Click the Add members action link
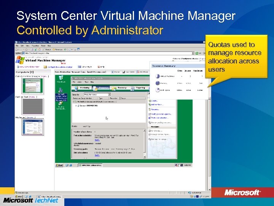 coord(156,105)
